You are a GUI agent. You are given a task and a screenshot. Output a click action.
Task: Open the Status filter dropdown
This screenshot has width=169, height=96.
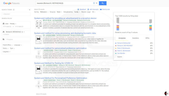point(6,48)
